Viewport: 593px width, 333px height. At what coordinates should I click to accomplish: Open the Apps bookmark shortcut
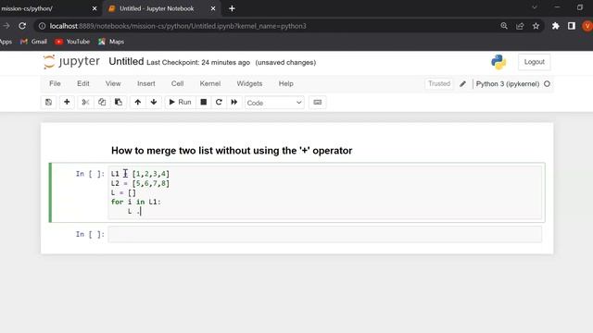(6, 42)
